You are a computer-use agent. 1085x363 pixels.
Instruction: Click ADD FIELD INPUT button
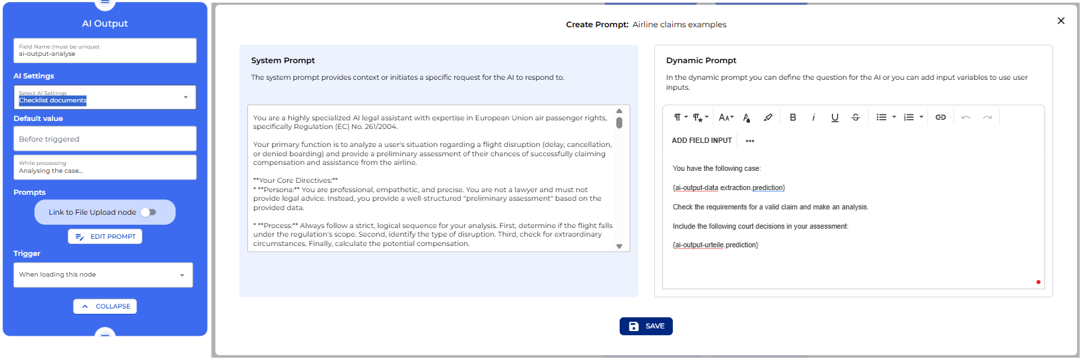click(x=701, y=140)
